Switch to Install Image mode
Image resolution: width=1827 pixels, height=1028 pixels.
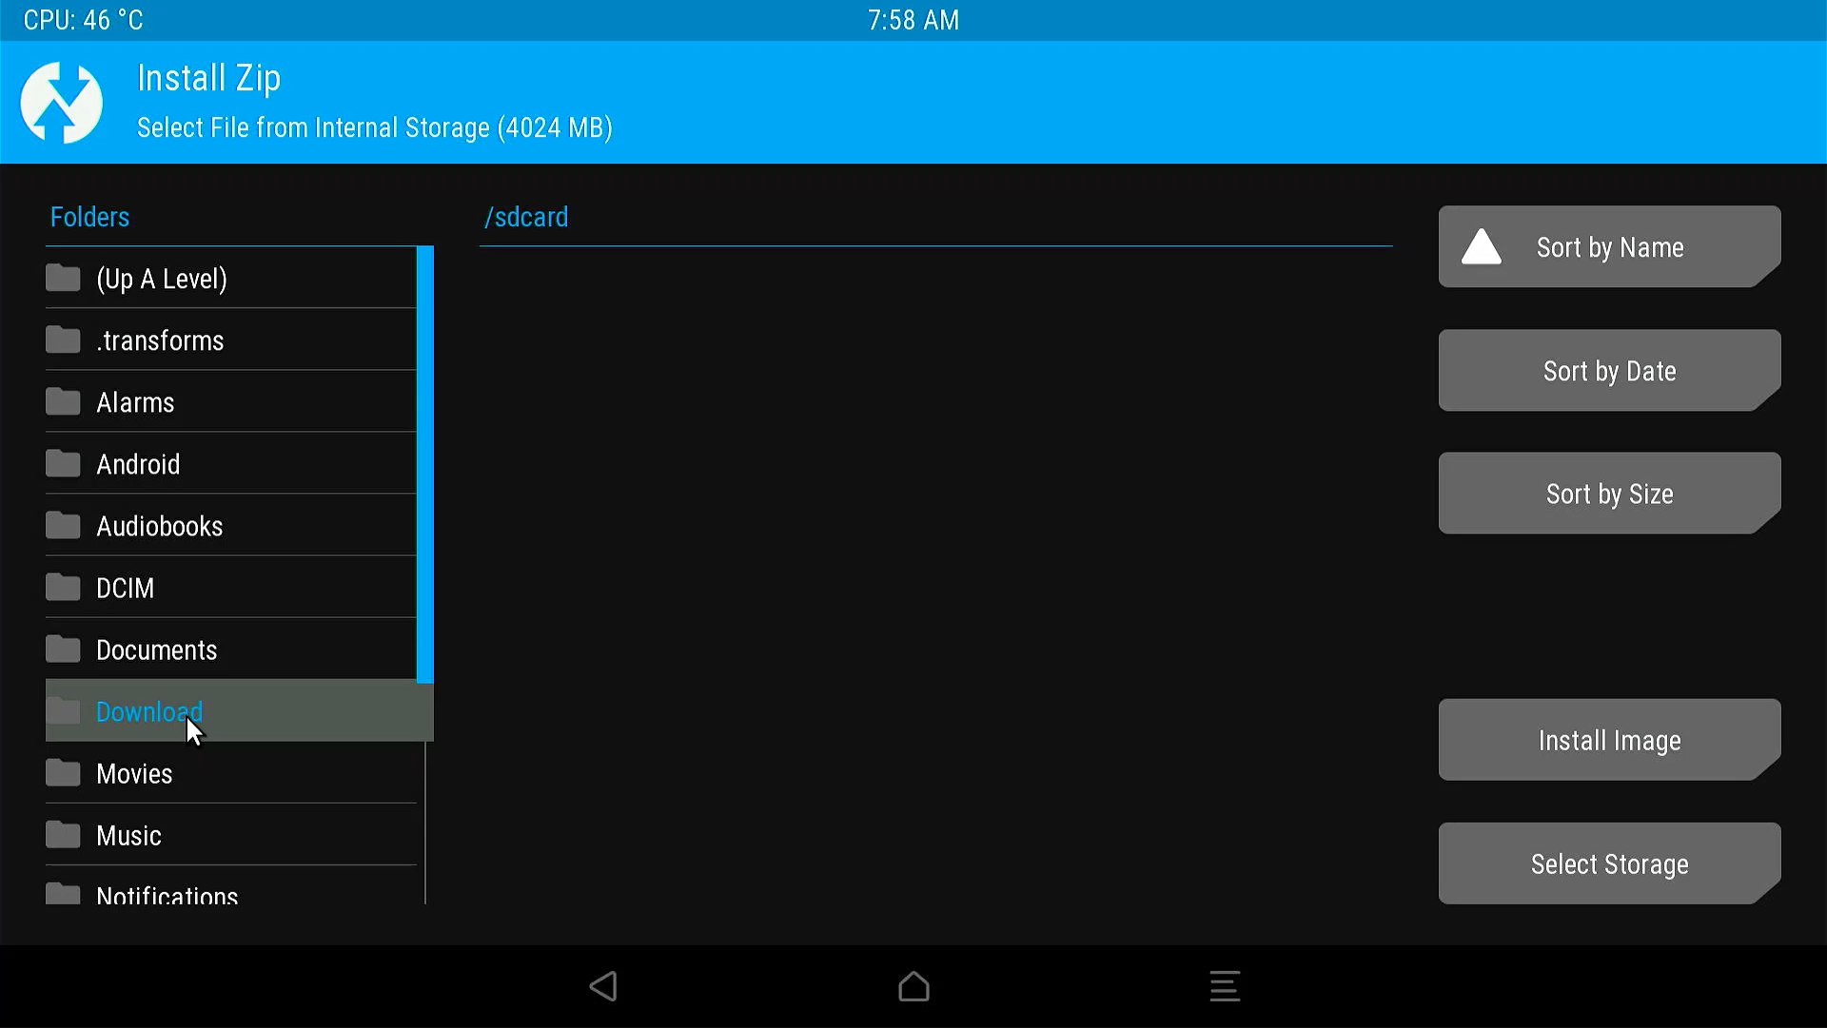[x=1609, y=740]
